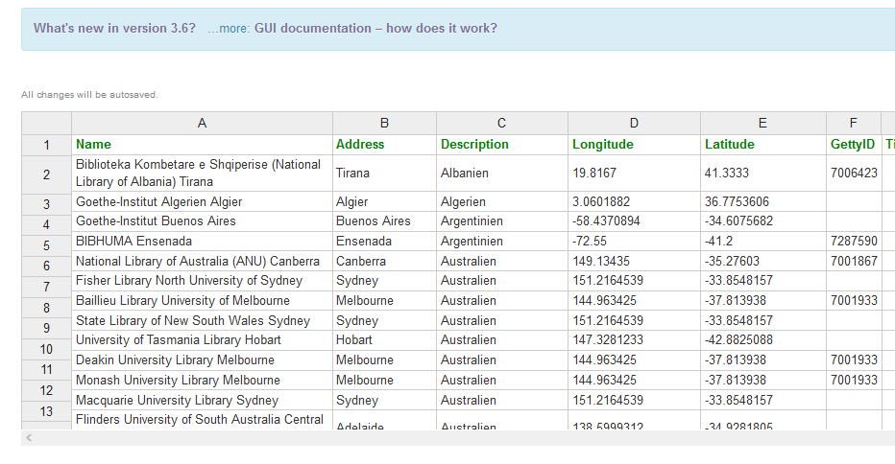Screen dimensions: 895x464
Task: Select 'National Library of Australia (ANU) Canberra' cell
Action: (x=202, y=261)
